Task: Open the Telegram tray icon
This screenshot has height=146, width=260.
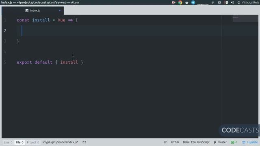Action: [x=193, y=2]
